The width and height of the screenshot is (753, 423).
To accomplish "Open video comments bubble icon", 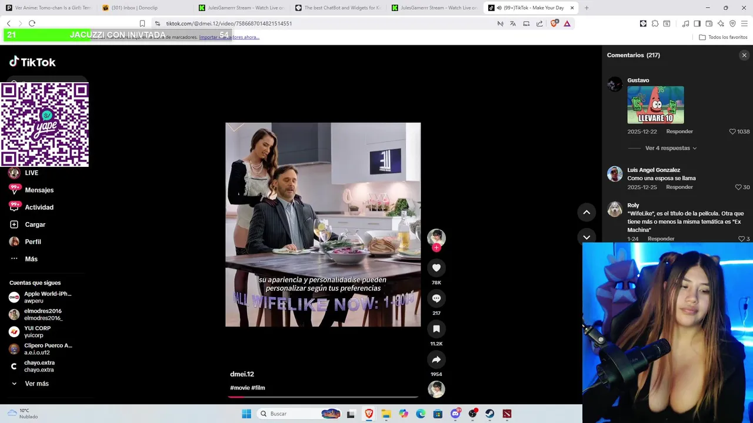I will coord(436,298).
